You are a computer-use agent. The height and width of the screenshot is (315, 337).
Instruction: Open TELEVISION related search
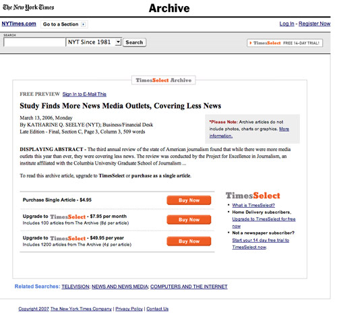pos(75,287)
